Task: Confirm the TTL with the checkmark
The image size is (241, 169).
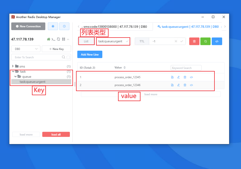Action: [x=182, y=41]
